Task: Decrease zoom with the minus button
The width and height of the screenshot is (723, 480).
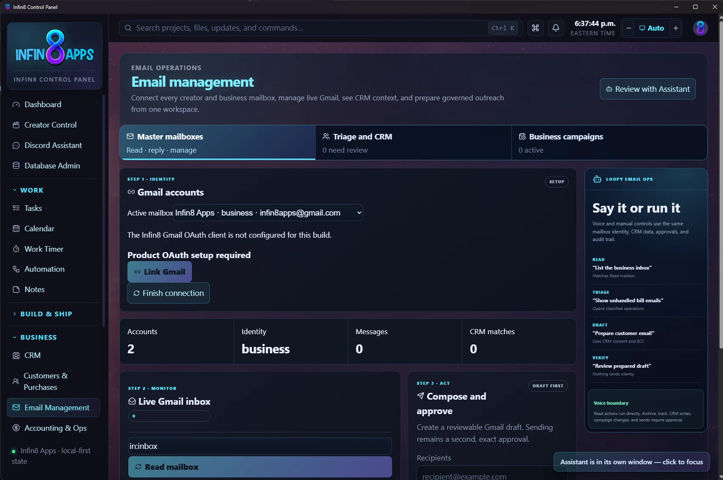Action: click(629, 28)
